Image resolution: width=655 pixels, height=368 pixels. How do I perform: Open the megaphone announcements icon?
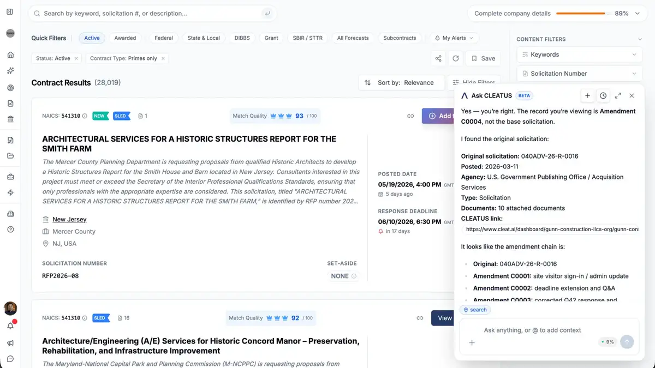[10, 343]
